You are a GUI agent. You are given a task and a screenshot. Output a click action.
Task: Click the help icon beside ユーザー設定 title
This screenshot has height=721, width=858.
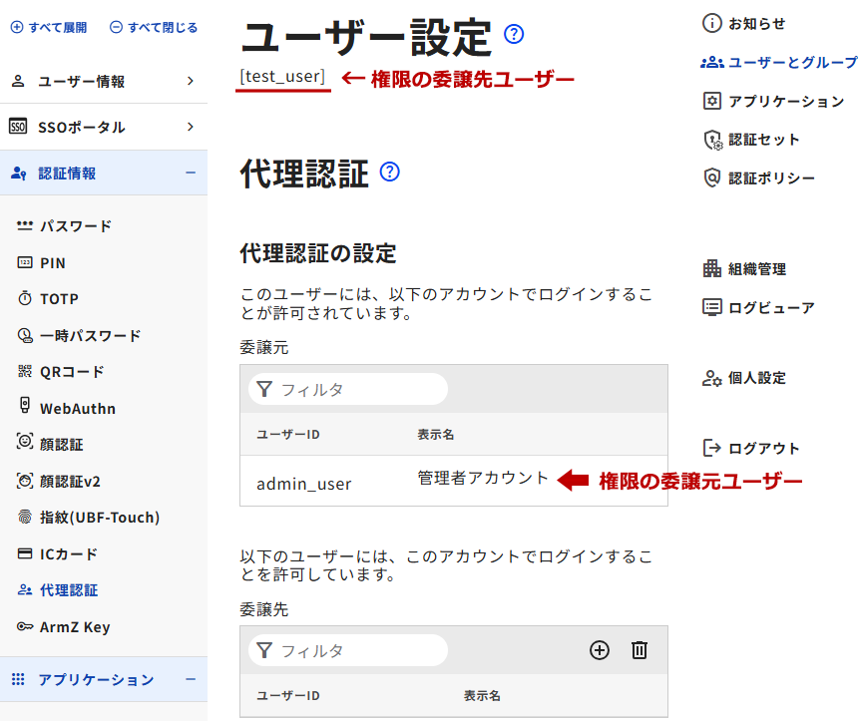(x=514, y=35)
